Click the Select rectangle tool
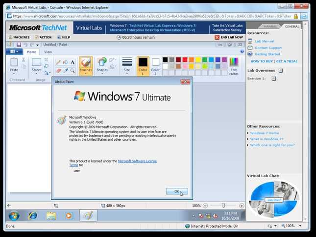 [x=36, y=62]
